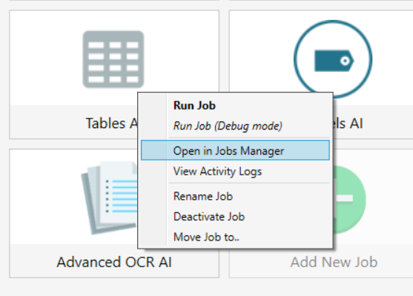
Task: Open the Move Job to.. option
Action: point(206,237)
